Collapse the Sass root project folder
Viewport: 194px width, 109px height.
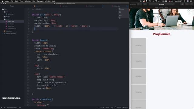(1, 9)
